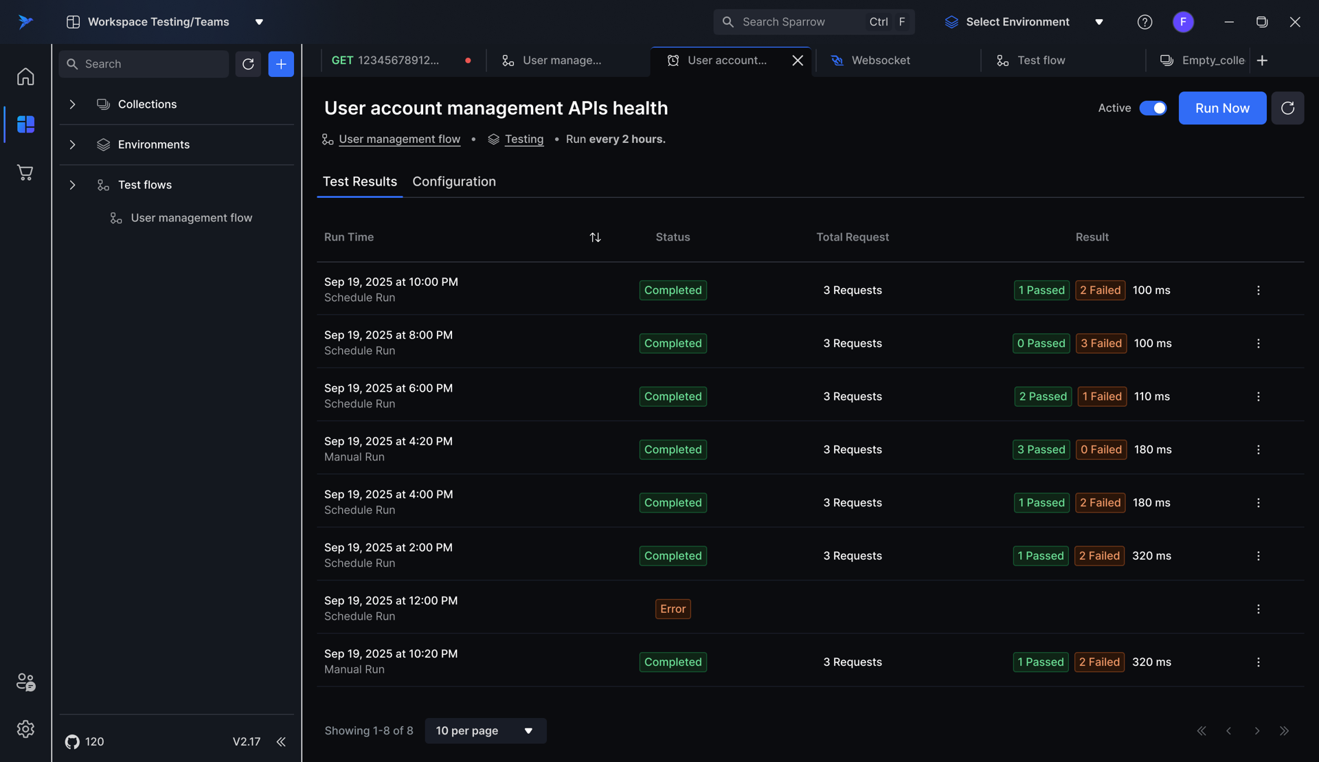The image size is (1319, 762).
Task: Switch to the Configuration tab
Action: click(x=453, y=181)
